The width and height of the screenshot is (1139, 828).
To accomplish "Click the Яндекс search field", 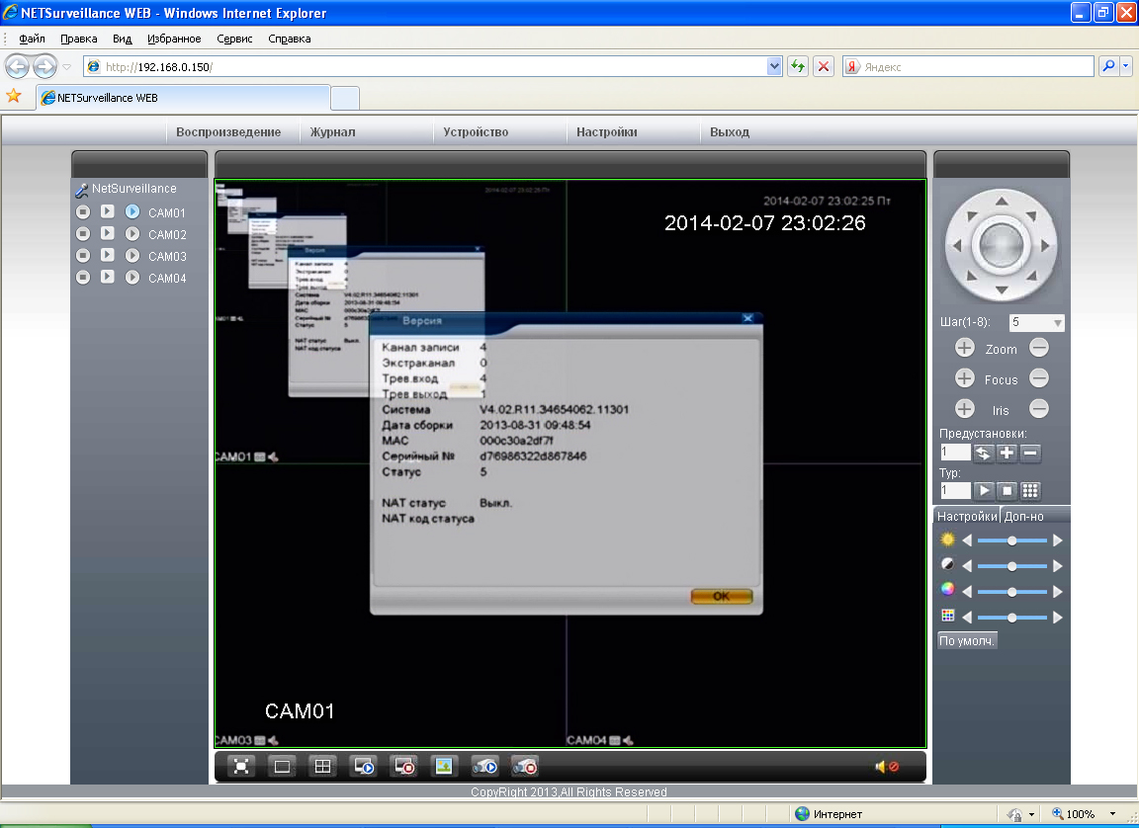I will point(977,67).
